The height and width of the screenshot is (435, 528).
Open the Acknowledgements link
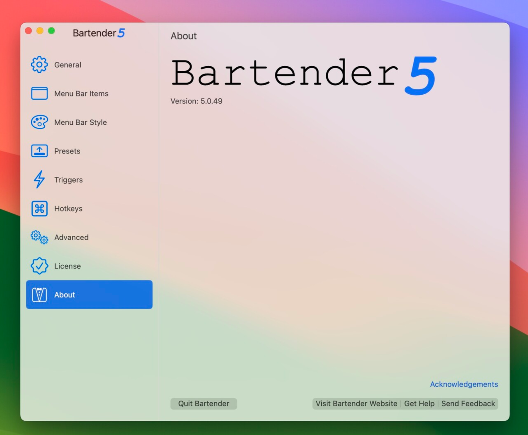pyautogui.click(x=464, y=384)
